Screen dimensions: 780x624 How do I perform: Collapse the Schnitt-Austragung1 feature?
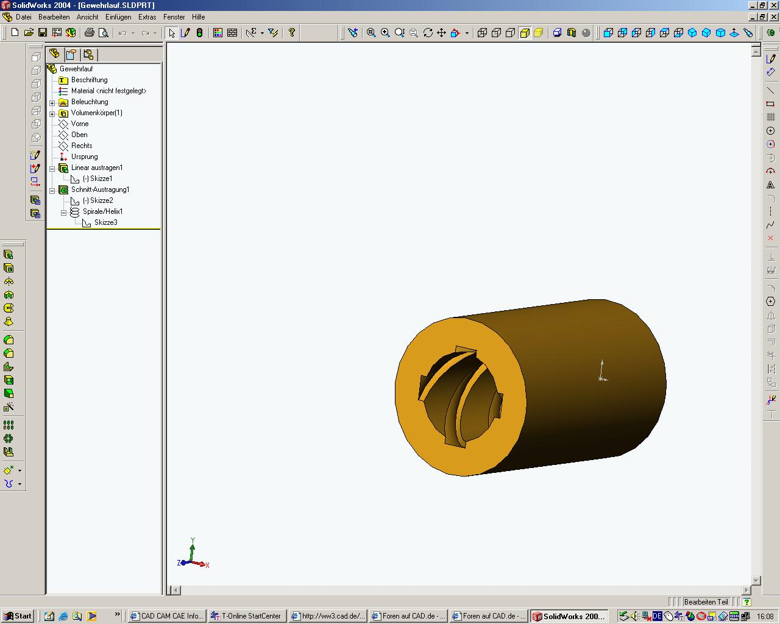(52, 190)
